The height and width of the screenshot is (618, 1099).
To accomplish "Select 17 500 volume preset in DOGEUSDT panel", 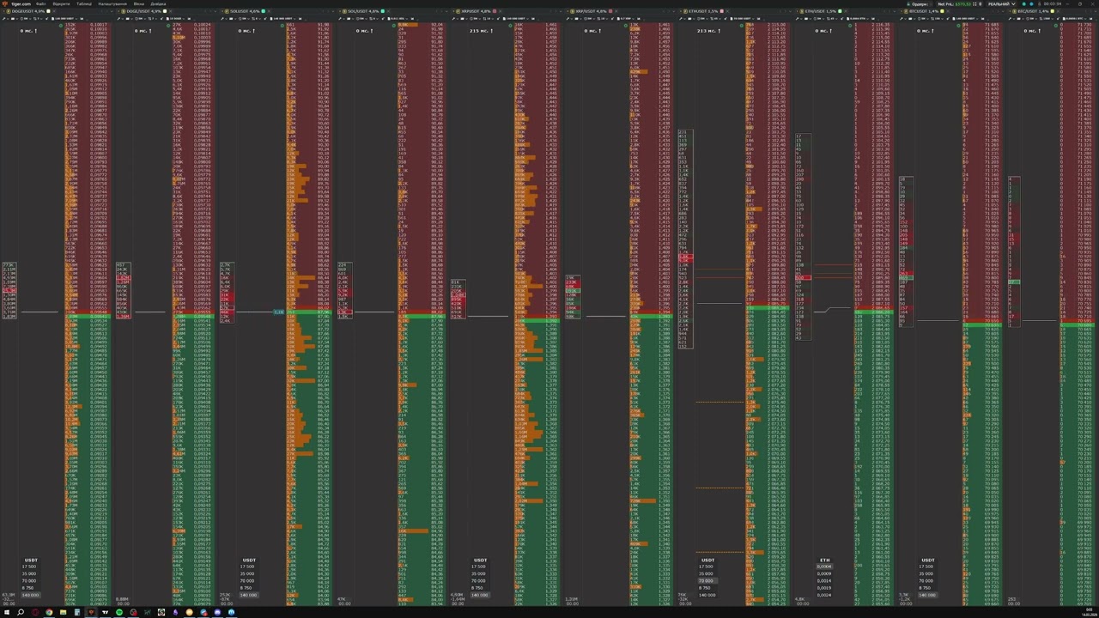I will [29, 566].
